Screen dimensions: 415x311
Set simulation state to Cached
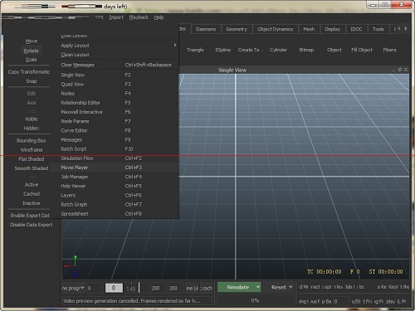[32, 194]
